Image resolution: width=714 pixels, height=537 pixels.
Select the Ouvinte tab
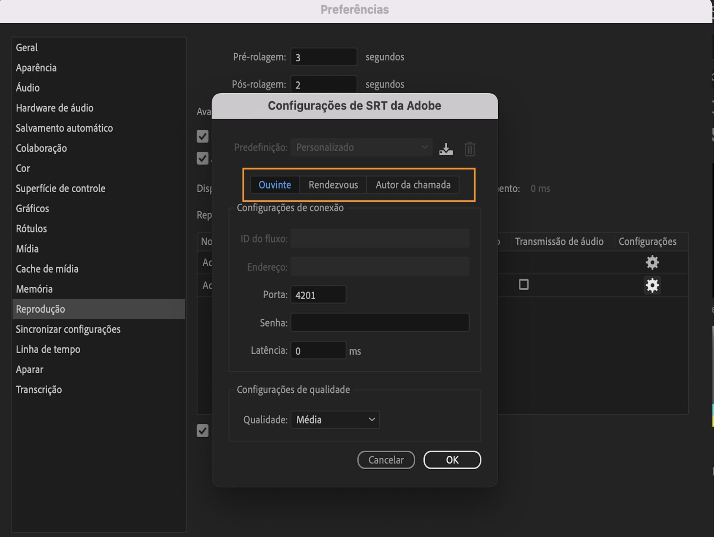point(275,184)
